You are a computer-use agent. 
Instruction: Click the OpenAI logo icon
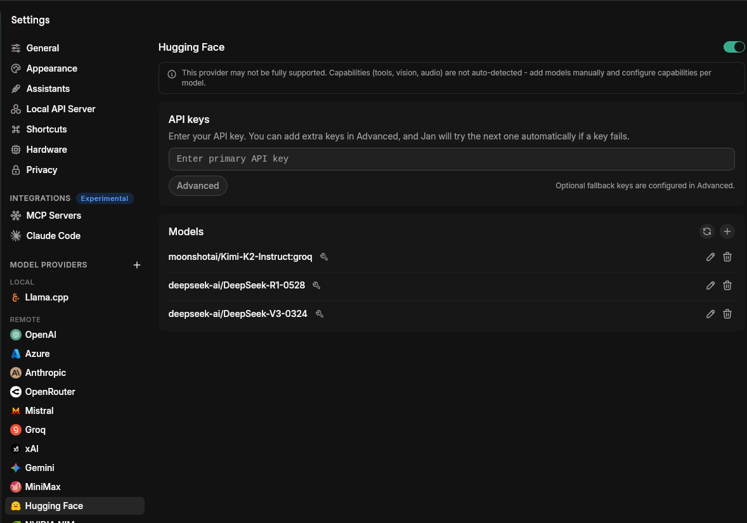16,335
